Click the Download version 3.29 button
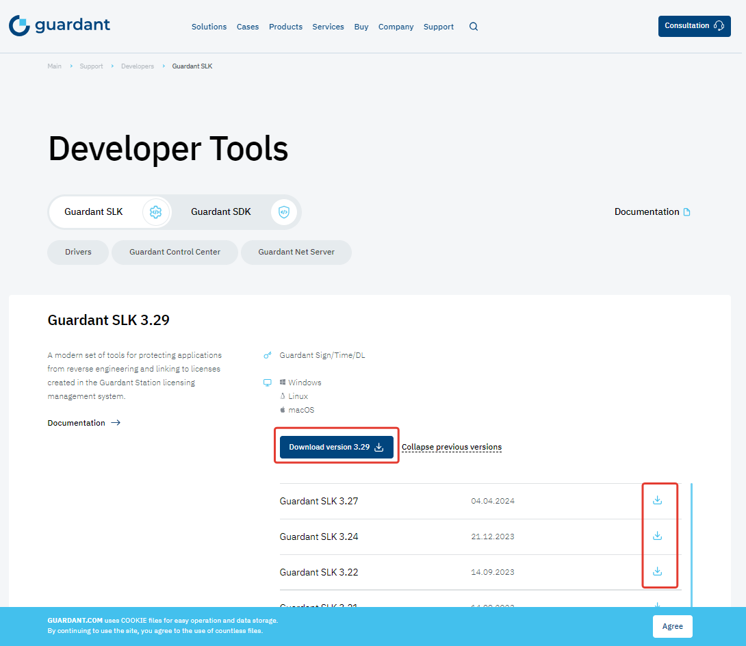The width and height of the screenshot is (746, 646). pos(336,447)
